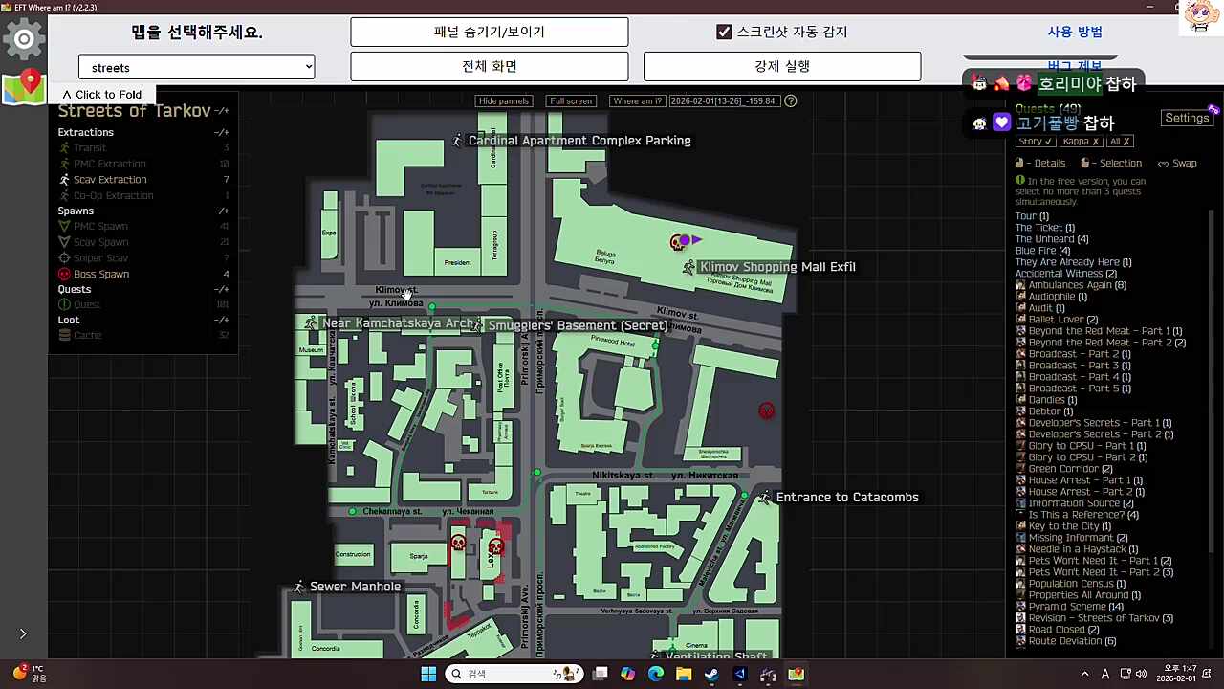Click the 전체 화면 button

tap(490, 66)
